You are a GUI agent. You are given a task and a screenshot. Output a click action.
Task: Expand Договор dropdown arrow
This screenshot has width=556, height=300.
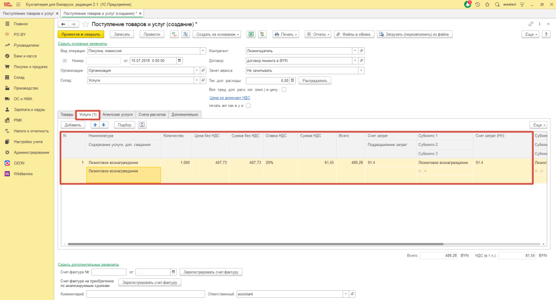tap(355, 61)
